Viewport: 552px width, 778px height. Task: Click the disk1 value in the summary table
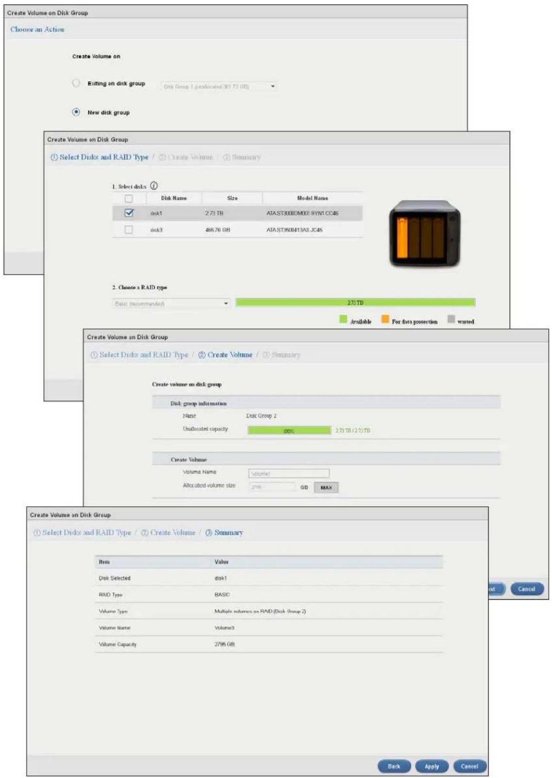pos(221,578)
